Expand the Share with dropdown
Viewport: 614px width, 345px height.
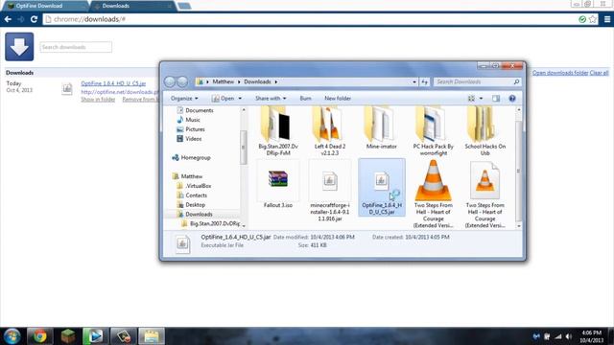pyautogui.click(x=271, y=99)
